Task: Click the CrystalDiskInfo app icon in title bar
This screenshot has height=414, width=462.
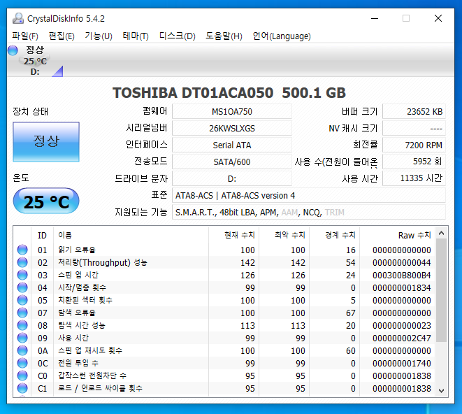Action: (18, 19)
